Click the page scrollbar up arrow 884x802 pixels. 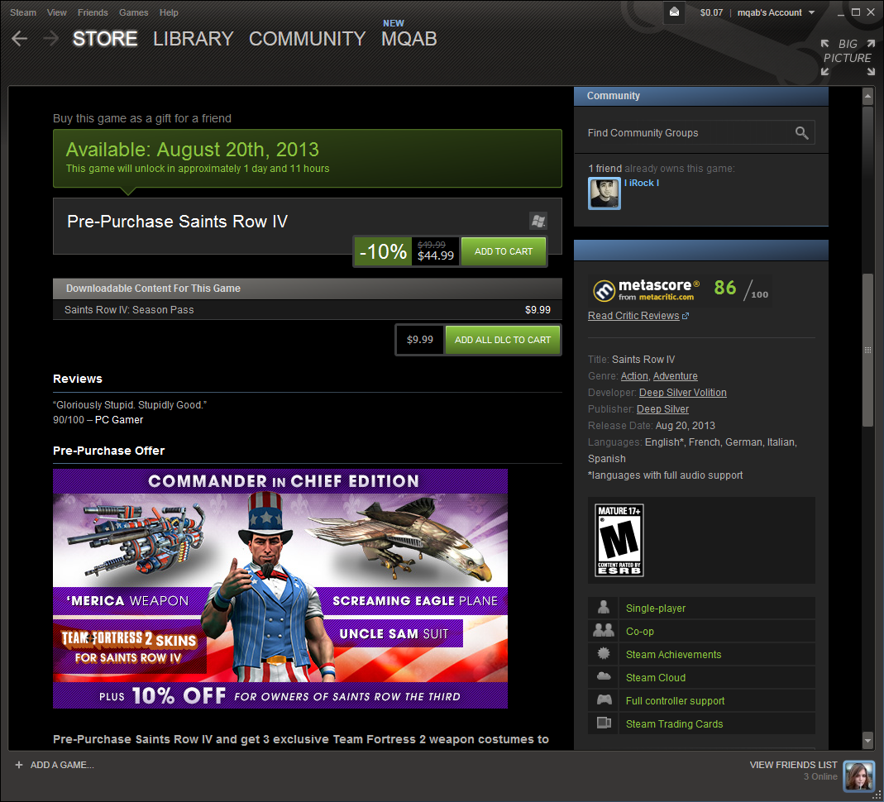point(867,97)
